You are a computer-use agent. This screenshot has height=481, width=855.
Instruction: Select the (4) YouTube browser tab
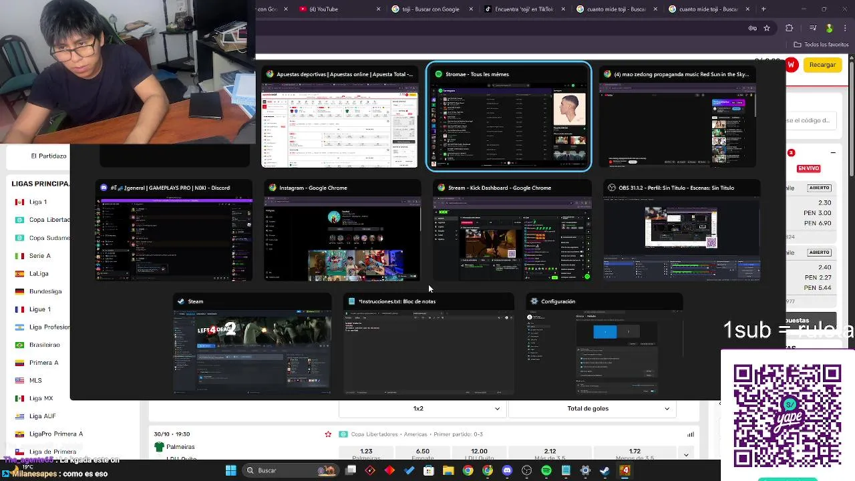pyautogui.click(x=337, y=9)
